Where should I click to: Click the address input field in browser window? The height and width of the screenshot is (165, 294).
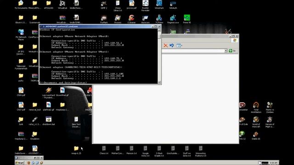[x=193, y=51]
